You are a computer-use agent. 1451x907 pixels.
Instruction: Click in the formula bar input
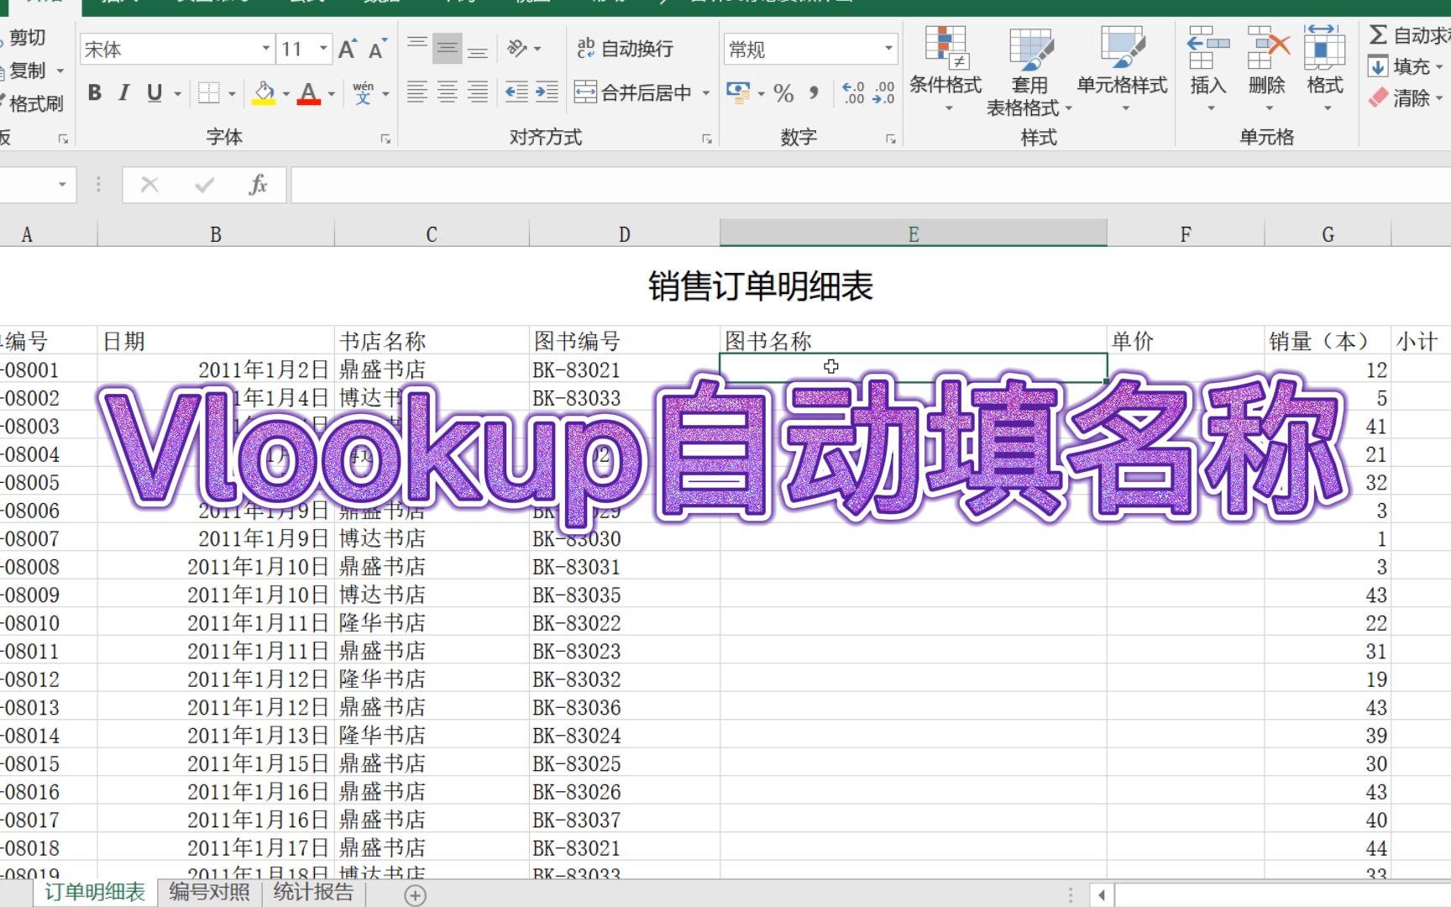pyautogui.click(x=871, y=185)
